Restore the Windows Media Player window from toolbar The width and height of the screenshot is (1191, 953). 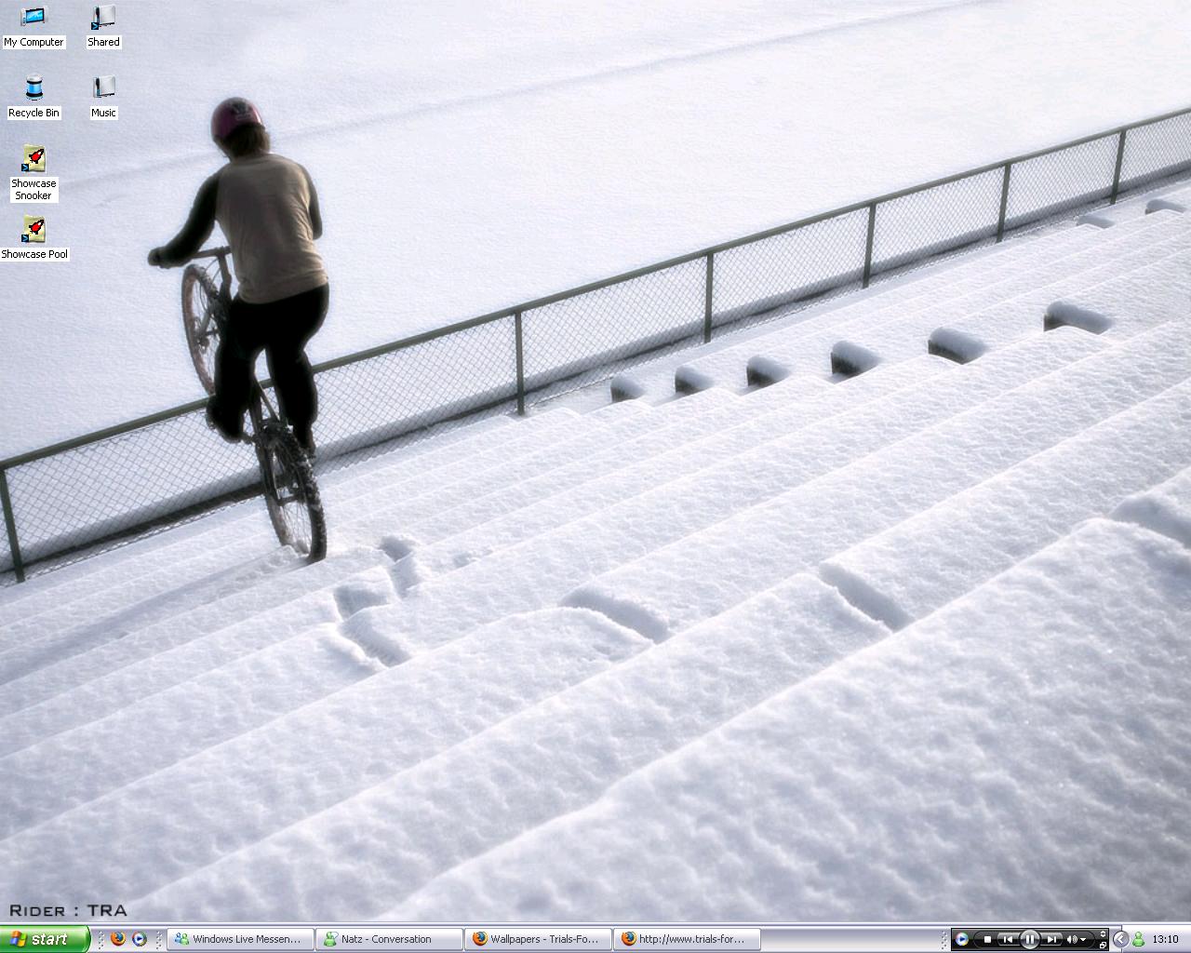tap(1103, 946)
